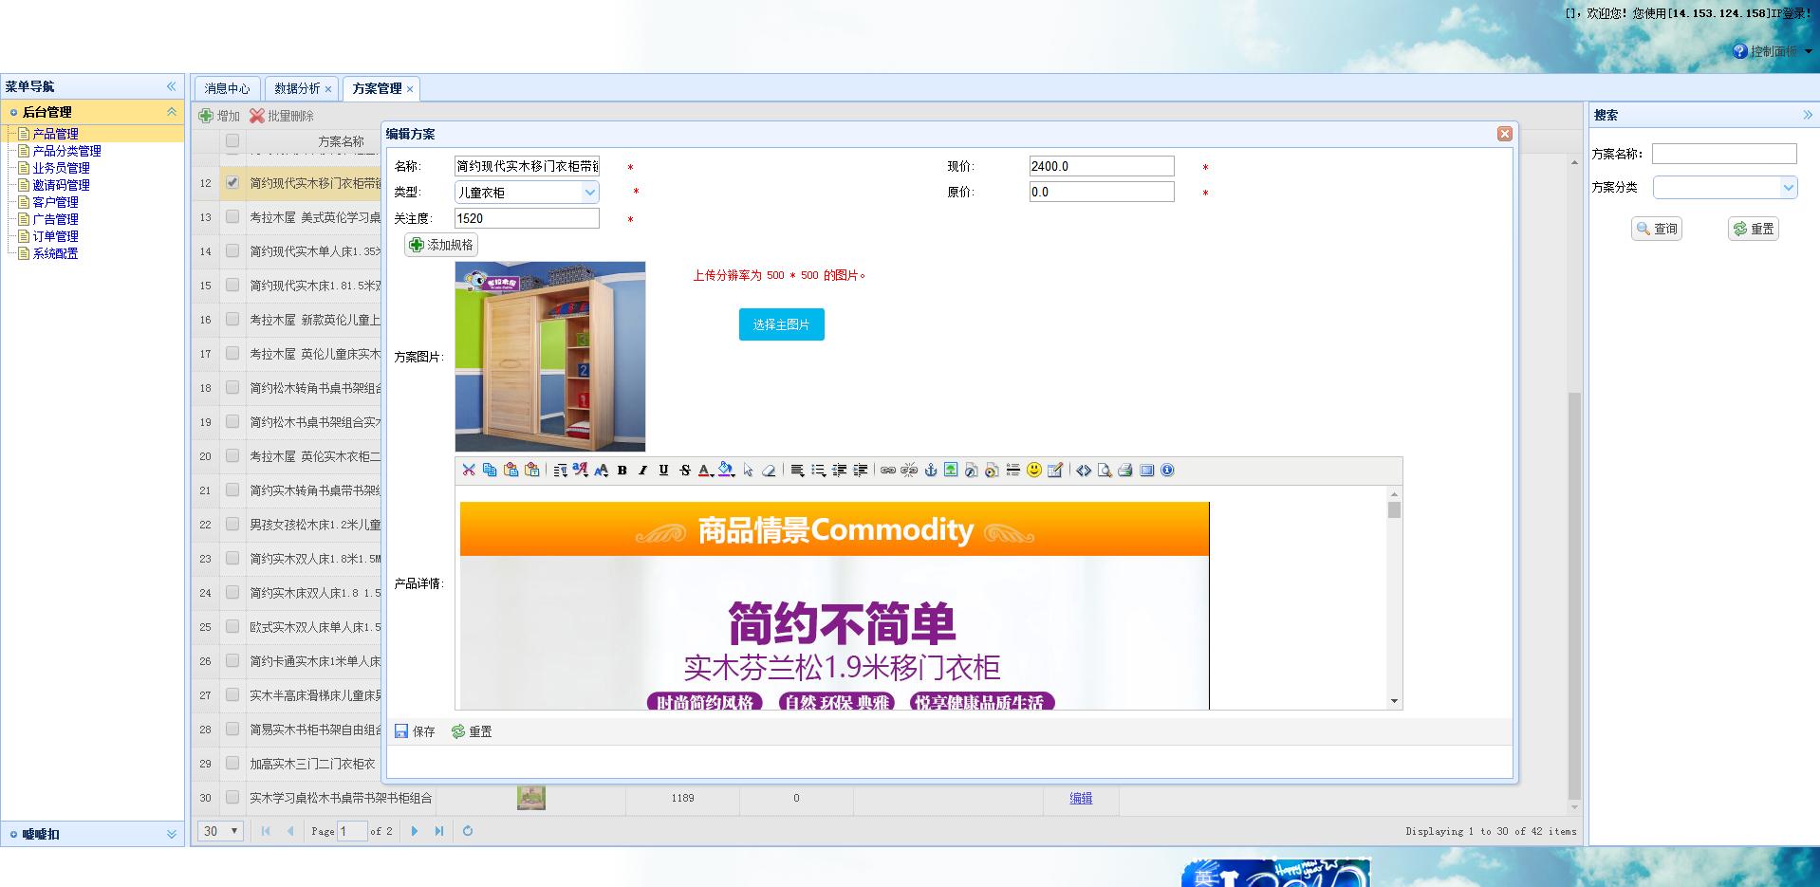Open the 方案分类 dropdown in search panel
Image resolution: width=1820 pixels, height=887 pixels.
(x=1789, y=187)
